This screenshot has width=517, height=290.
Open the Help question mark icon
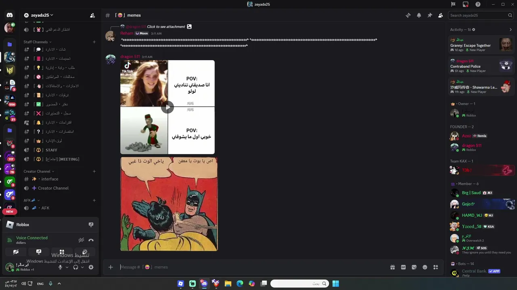478,4
